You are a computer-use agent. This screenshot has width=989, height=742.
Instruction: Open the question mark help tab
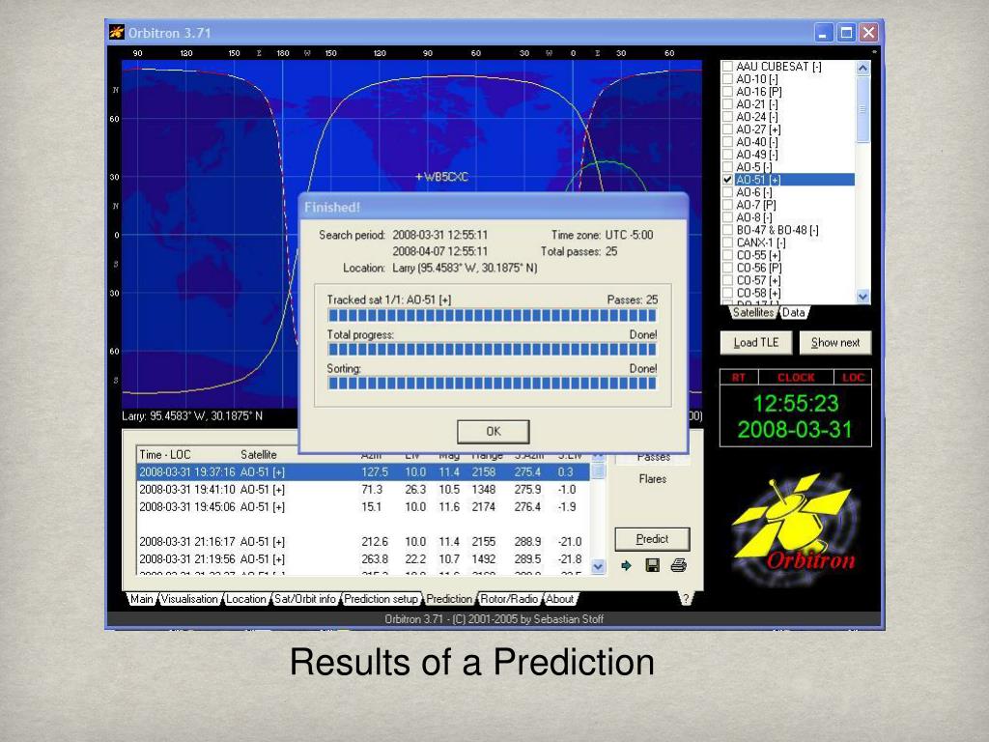coord(687,599)
